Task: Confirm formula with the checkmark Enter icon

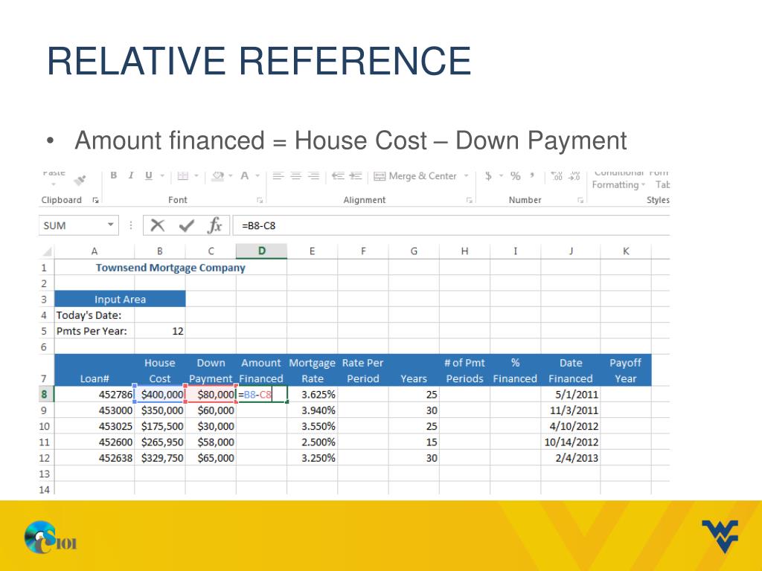Action: (187, 225)
